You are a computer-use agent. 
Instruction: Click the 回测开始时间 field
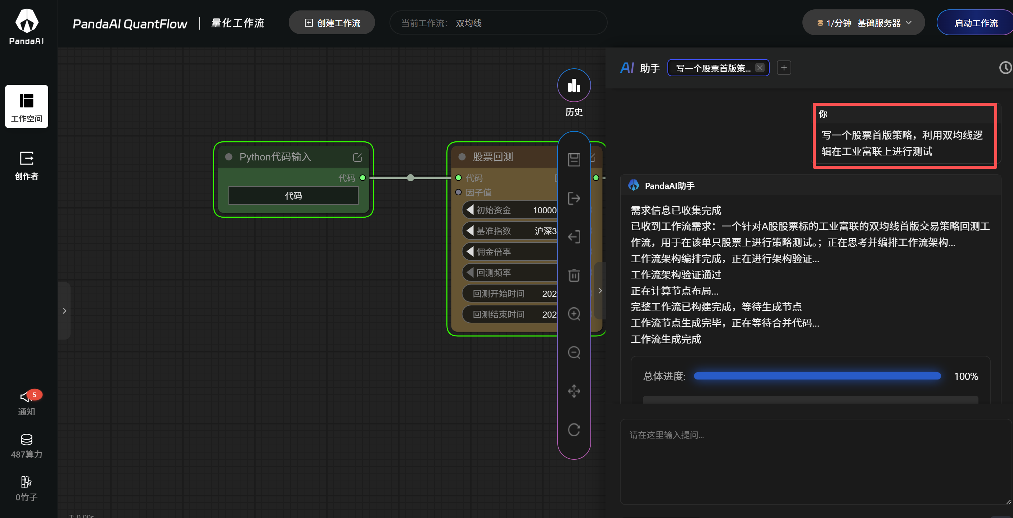coord(510,293)
